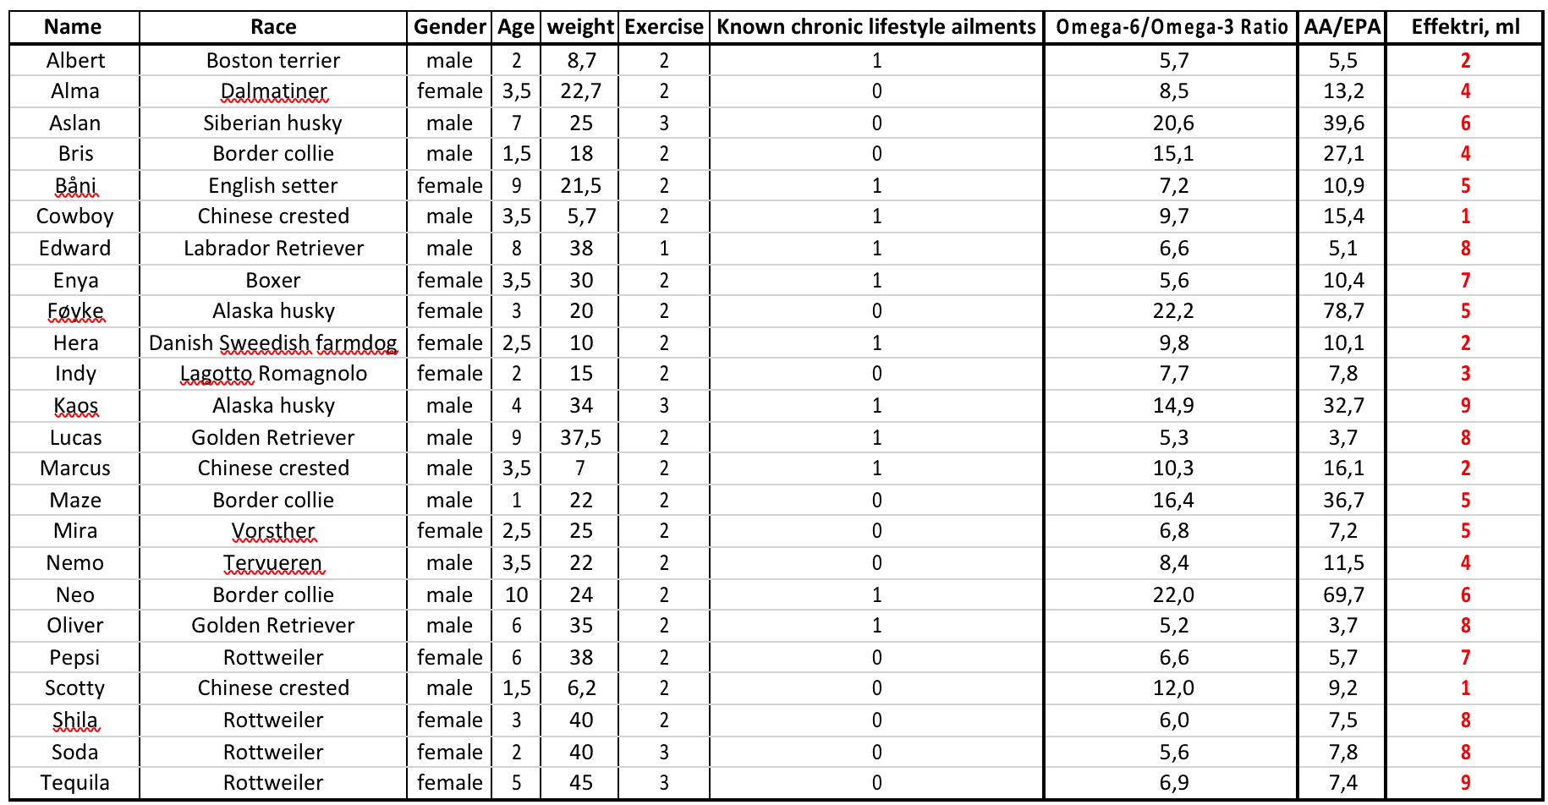Click the misspelled word Dalmatiner
This screenshot has height=805, width=1548.
tap(273, 91)
